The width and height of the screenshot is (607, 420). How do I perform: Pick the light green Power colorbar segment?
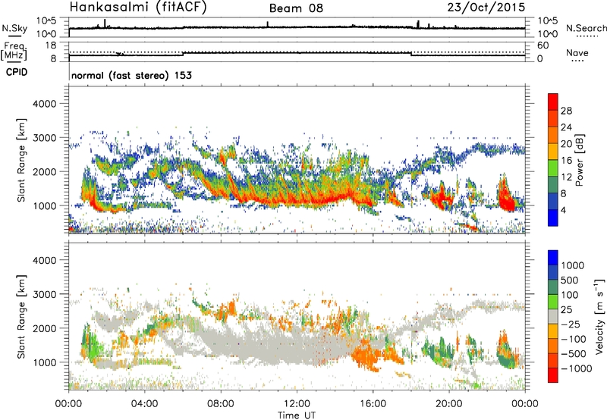pyautogui.click(x=553, y=168)
